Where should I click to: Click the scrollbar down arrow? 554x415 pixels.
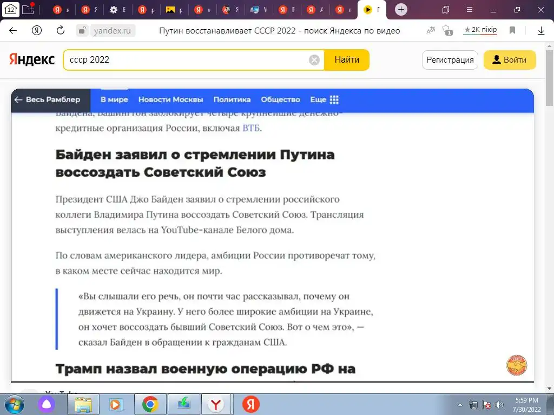tap(550, 389)
